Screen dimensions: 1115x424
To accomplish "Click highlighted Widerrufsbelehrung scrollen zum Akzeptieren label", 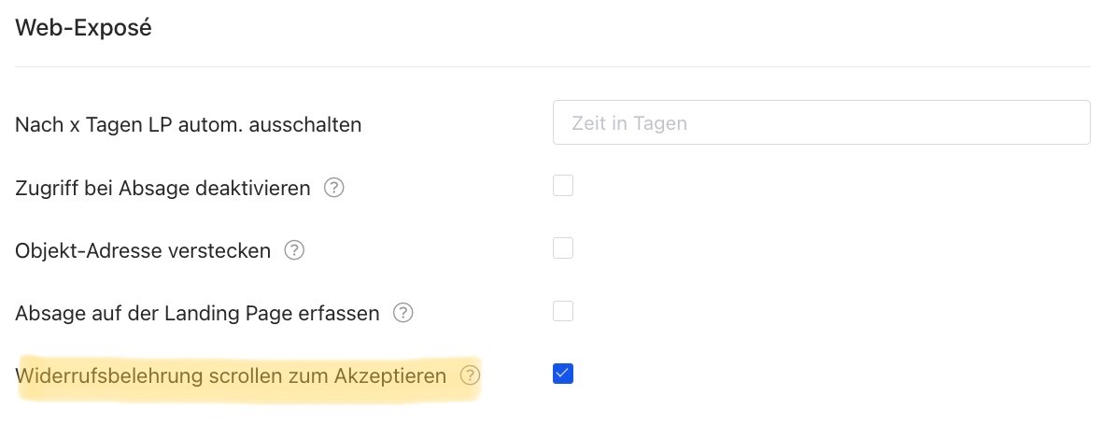I will point(232,375).
